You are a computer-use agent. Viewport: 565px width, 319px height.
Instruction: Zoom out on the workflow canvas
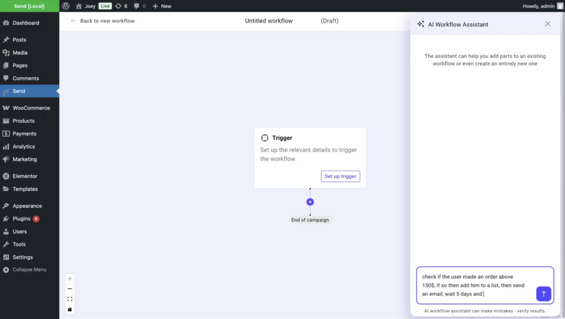70,289
